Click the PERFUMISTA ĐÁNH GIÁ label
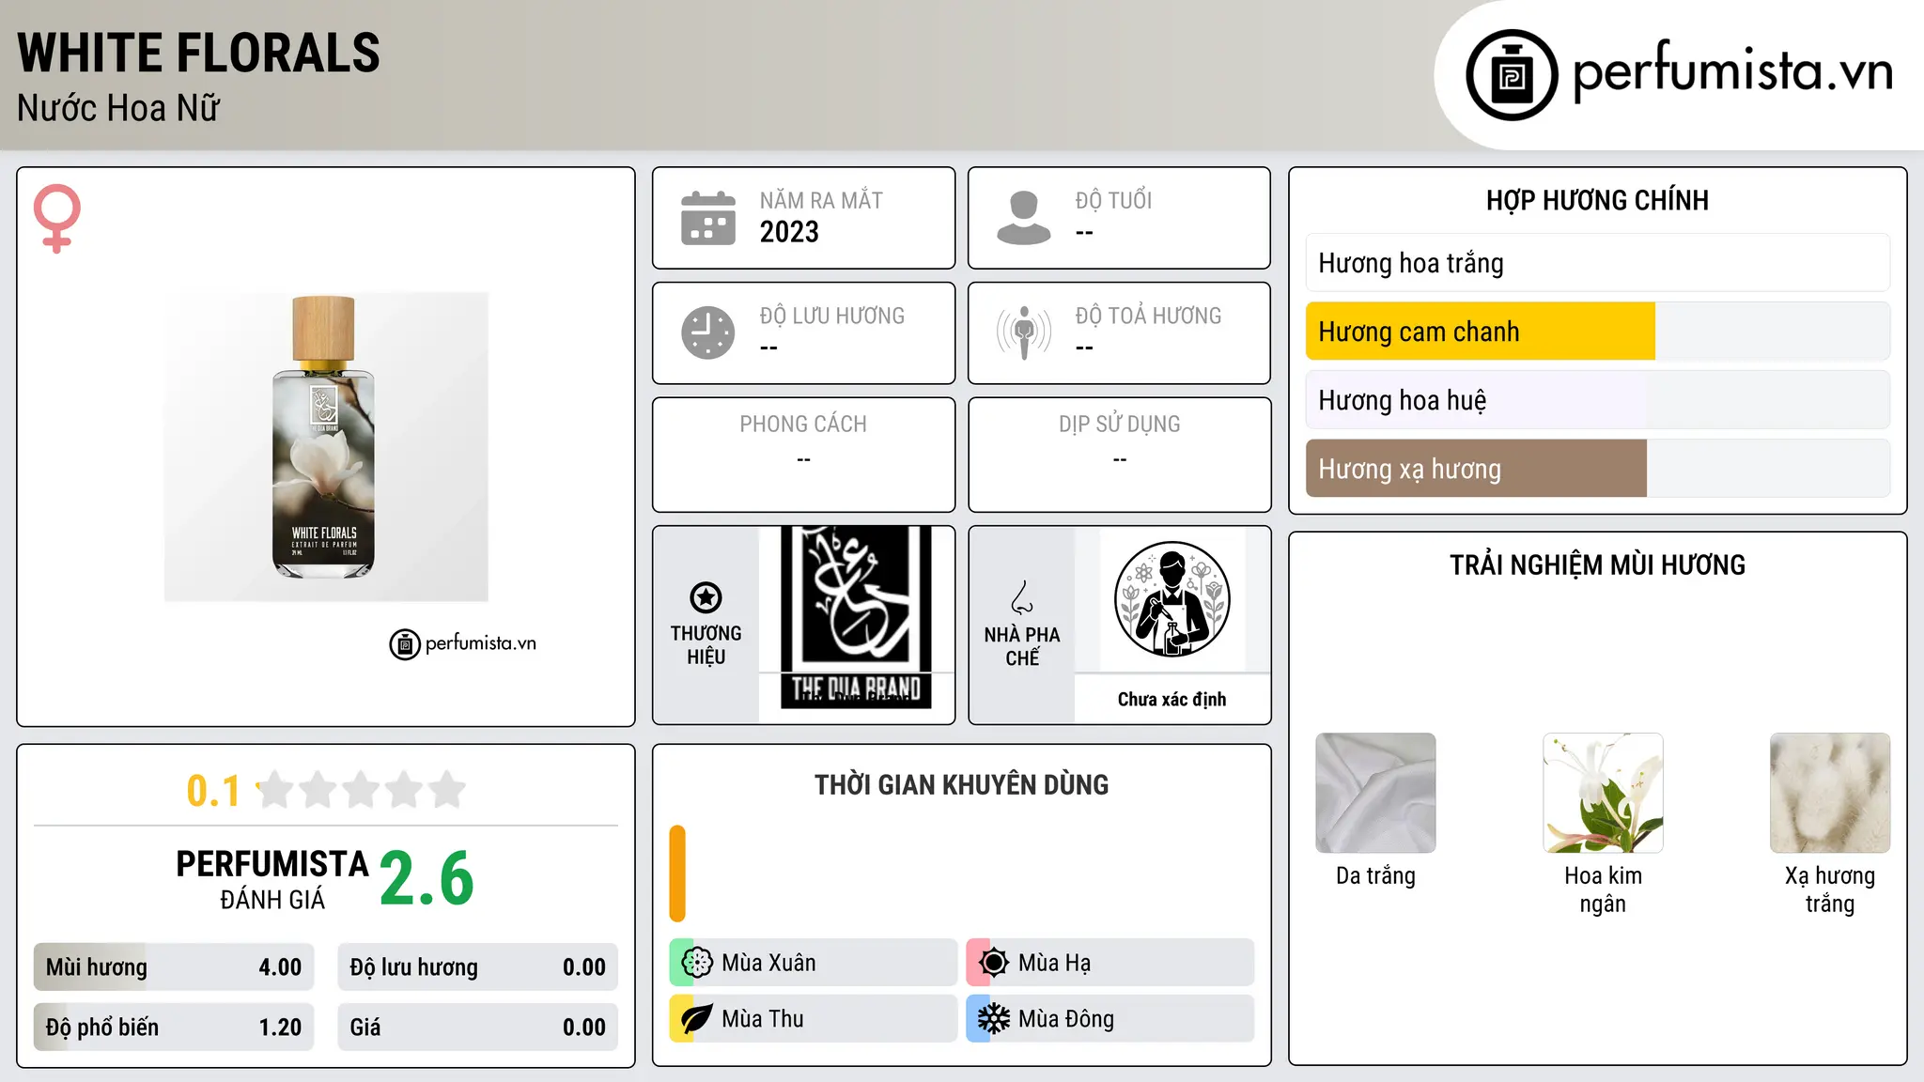Image resolution: width=1924 pixels, height=1082 pixels. click(x=272, y=879)
